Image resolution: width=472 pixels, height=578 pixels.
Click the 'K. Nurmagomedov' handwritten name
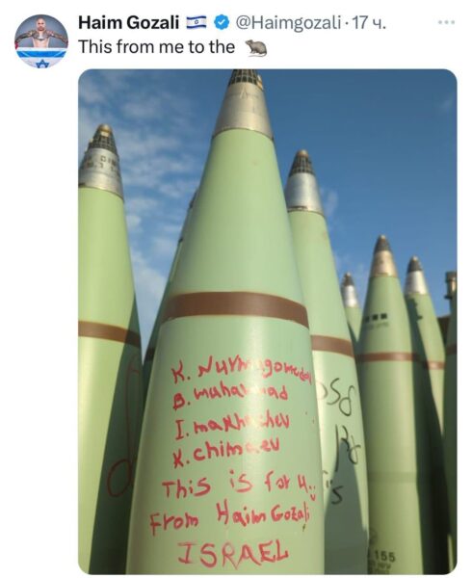(x=243, y=373)
